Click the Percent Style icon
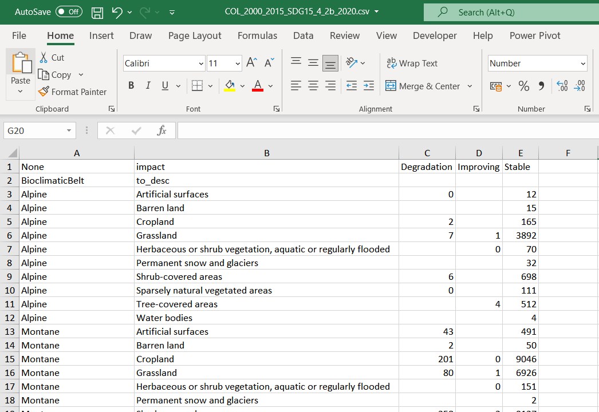This screenshot has height=412, width=599. pyautogui.click(x=524, y=86)
